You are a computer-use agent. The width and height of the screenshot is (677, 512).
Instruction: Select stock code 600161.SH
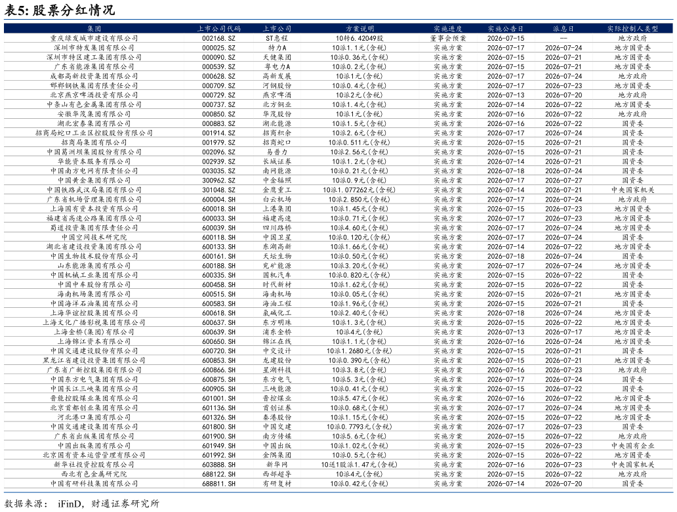click(218, 256)
